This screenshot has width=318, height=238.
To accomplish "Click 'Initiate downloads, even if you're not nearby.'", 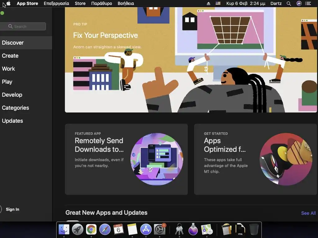I will tap(99, 162).
